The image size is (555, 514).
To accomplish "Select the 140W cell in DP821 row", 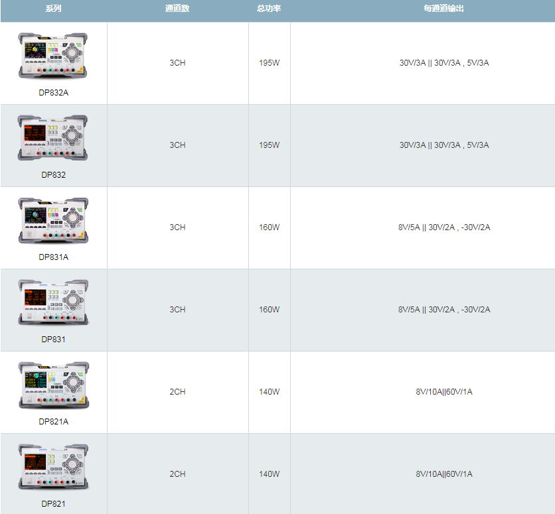I will [x=269, y=474].
